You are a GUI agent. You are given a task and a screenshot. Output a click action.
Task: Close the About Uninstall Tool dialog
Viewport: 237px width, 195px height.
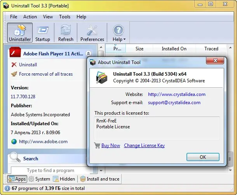tap(215, 60)
